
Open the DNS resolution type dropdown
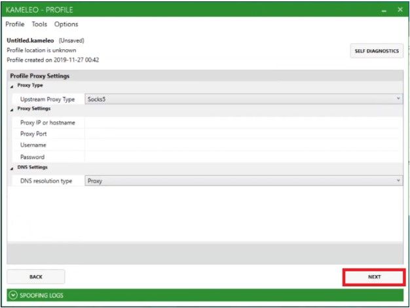(x=244, y=181)
